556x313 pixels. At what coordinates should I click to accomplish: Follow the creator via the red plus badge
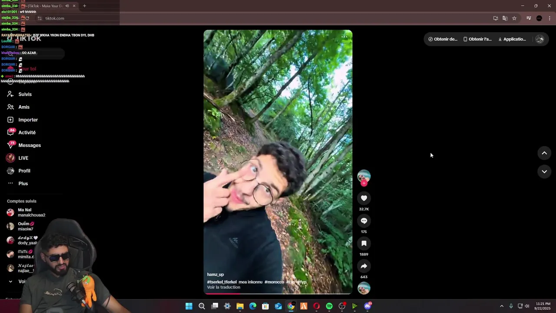pyautogui.click(x=364, y=183)
